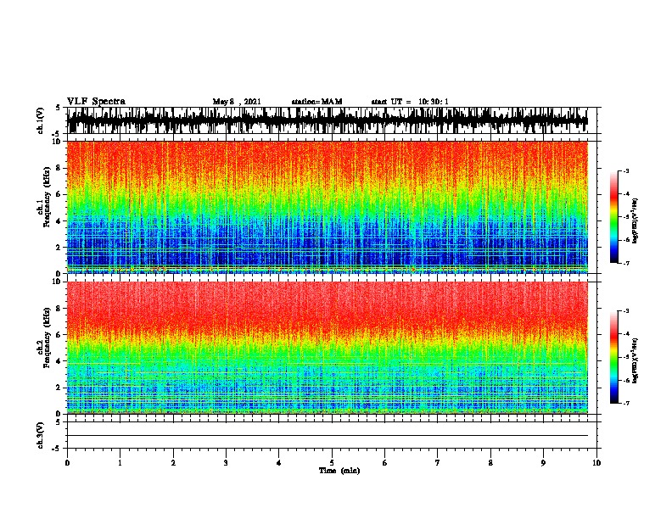Click the ch.2 spectrogram panel
Viewport: 672px width, 519px height.
tap(328, 348)
